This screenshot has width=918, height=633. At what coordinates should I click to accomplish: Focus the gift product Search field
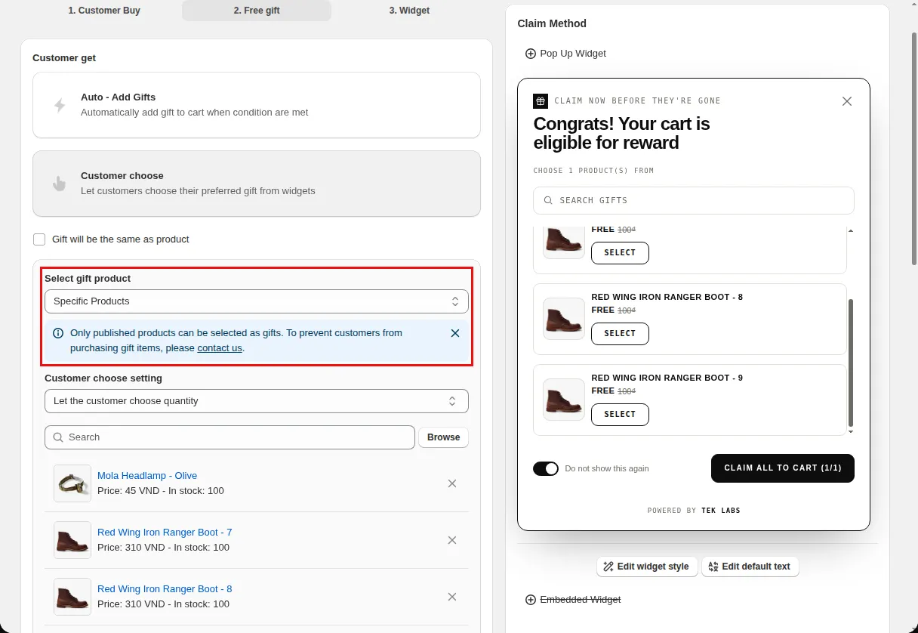click(x=229, y=437)
